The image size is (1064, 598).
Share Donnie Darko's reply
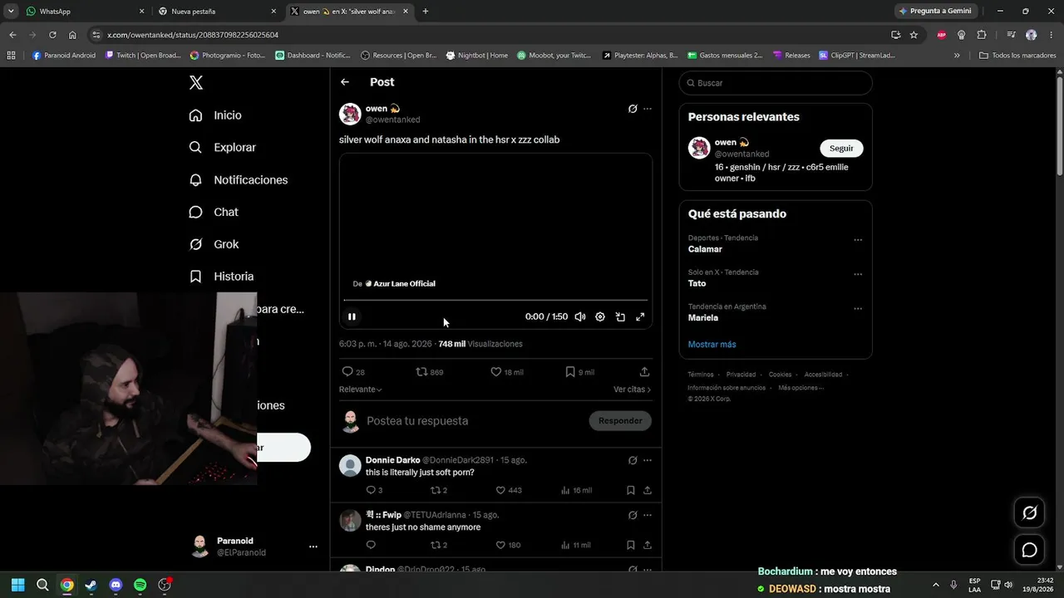point(648,490)
